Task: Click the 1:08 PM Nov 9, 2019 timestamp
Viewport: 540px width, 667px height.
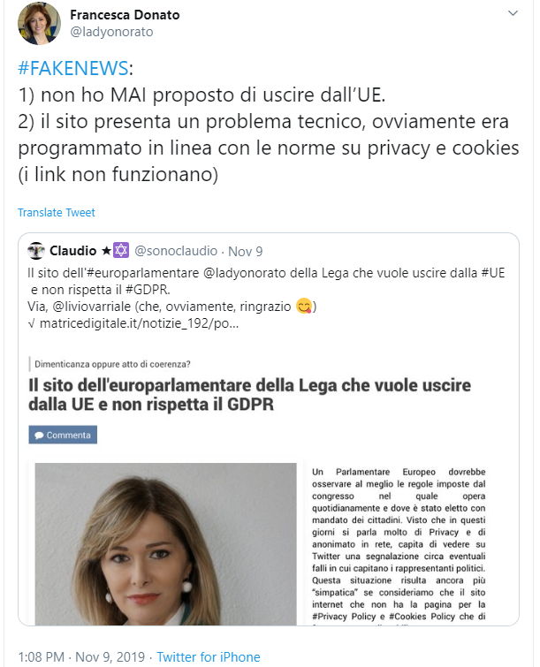Action: coord(81,656)
